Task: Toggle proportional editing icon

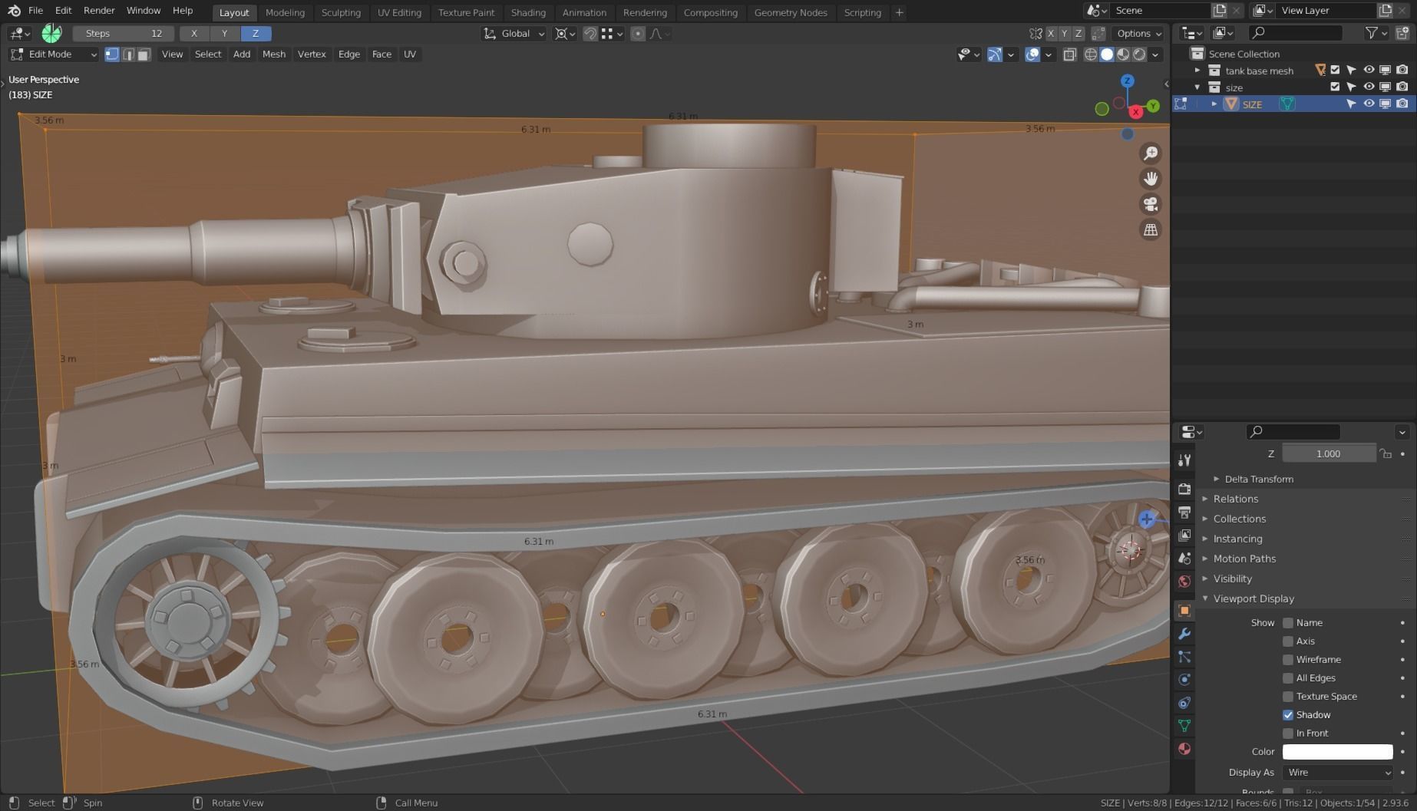Action: pos(638,34)
